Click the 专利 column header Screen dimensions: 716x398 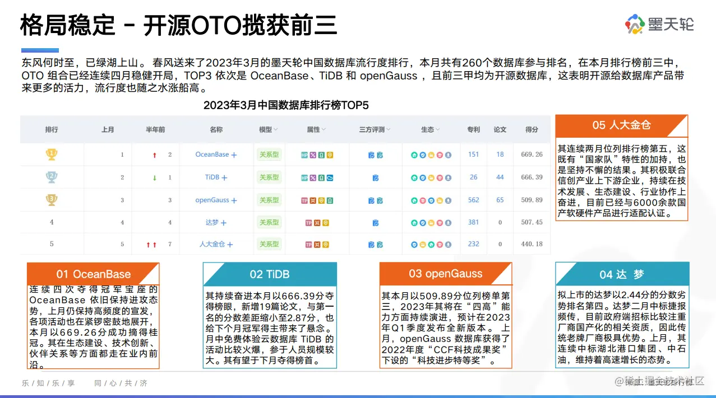click(x=473, y=129)
